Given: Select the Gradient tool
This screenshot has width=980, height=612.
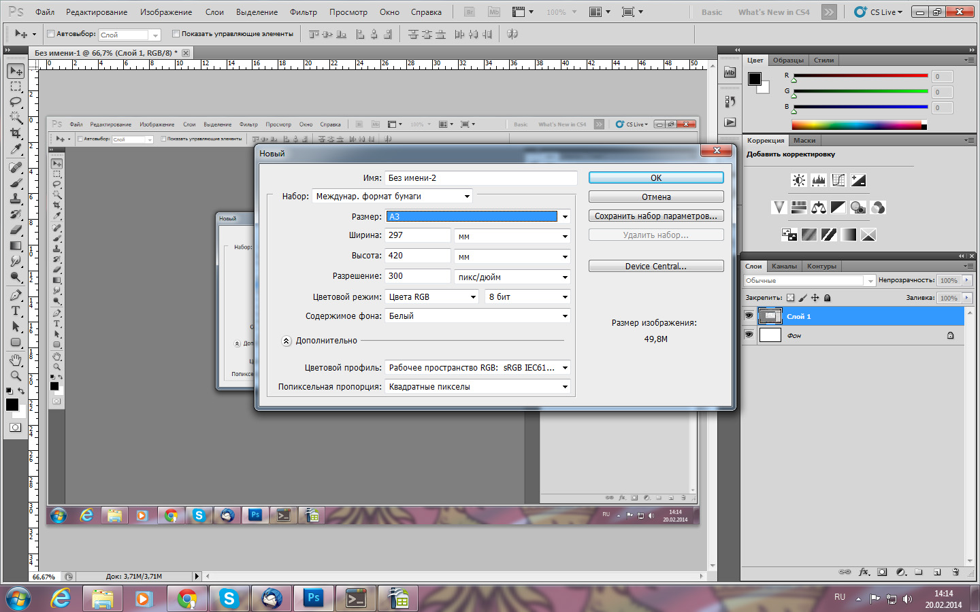Looking at the screenshot, I should [x=16, y=245].
